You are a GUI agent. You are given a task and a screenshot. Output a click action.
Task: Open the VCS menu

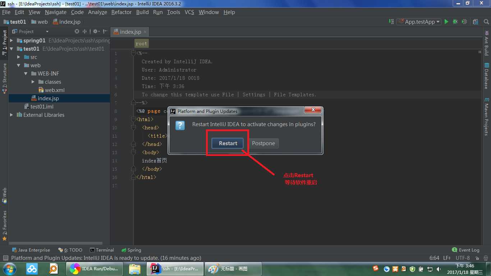coord(189,12)
